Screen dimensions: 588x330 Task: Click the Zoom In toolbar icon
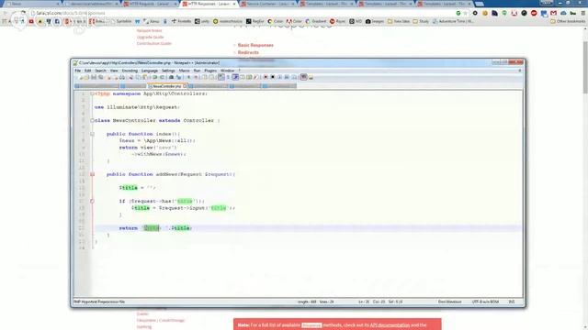pos(189,77)
